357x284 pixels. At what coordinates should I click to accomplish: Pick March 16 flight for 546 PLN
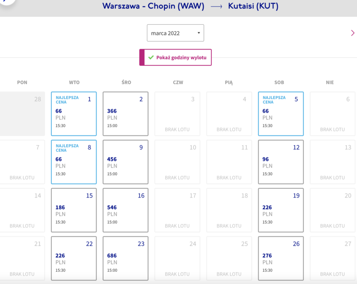[x=126, y=210]
